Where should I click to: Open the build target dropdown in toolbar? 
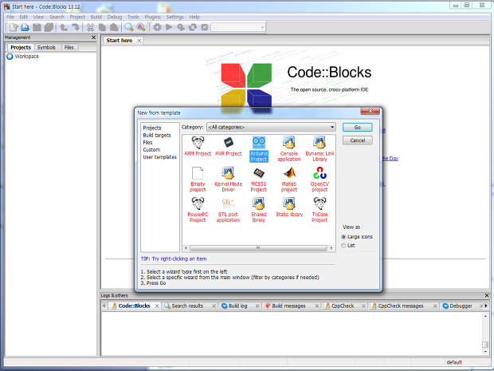(x=238, y=27)
